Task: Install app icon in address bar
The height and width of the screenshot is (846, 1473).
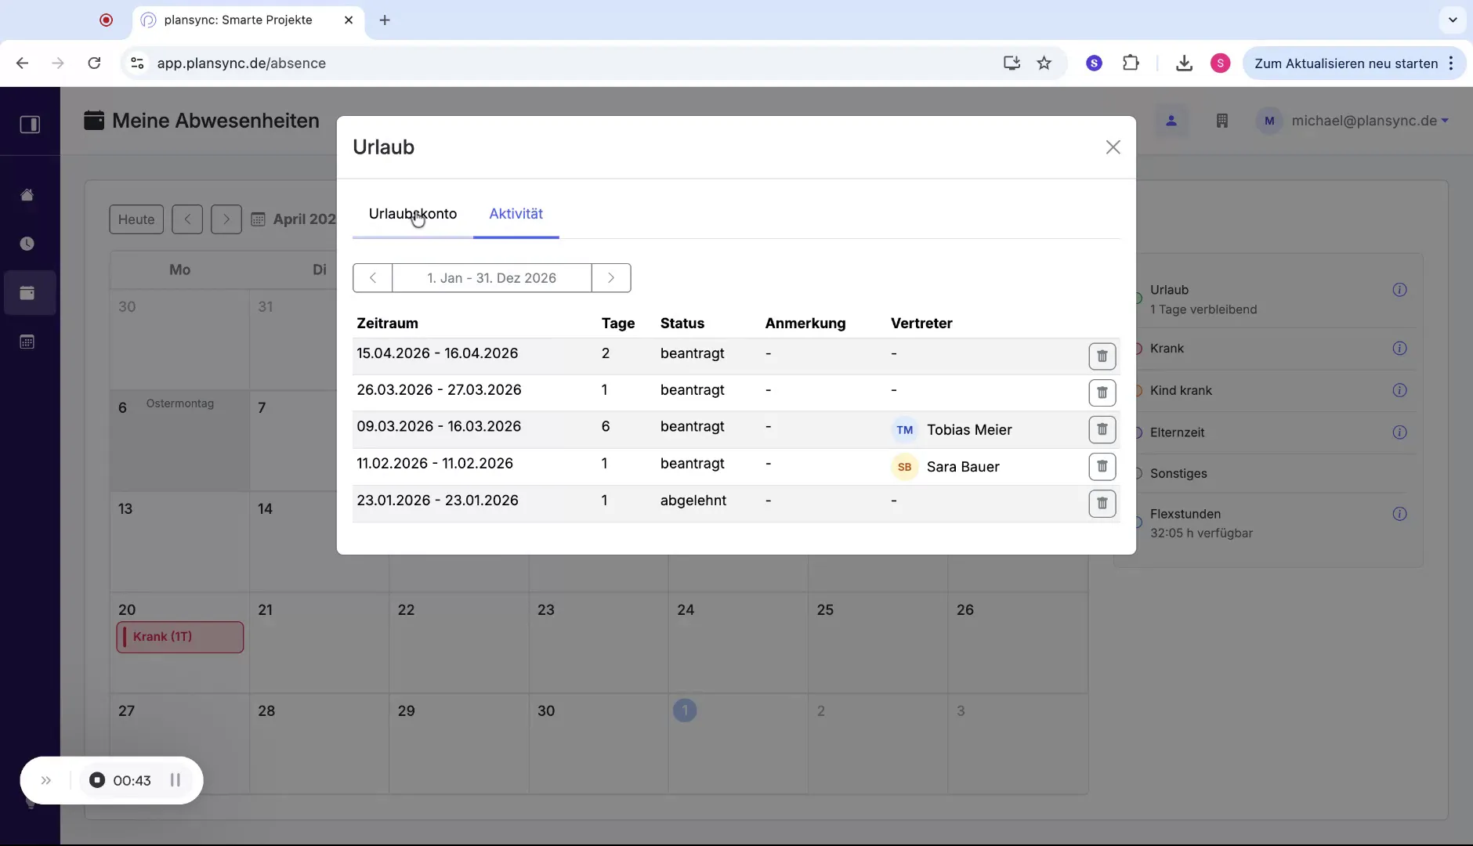Action: [1012, 63]
